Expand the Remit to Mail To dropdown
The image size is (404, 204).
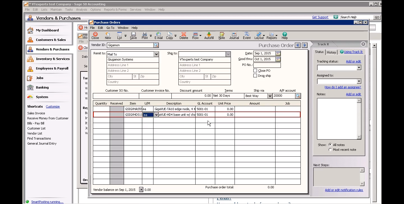pyautogui.click(x=156, y=54)
